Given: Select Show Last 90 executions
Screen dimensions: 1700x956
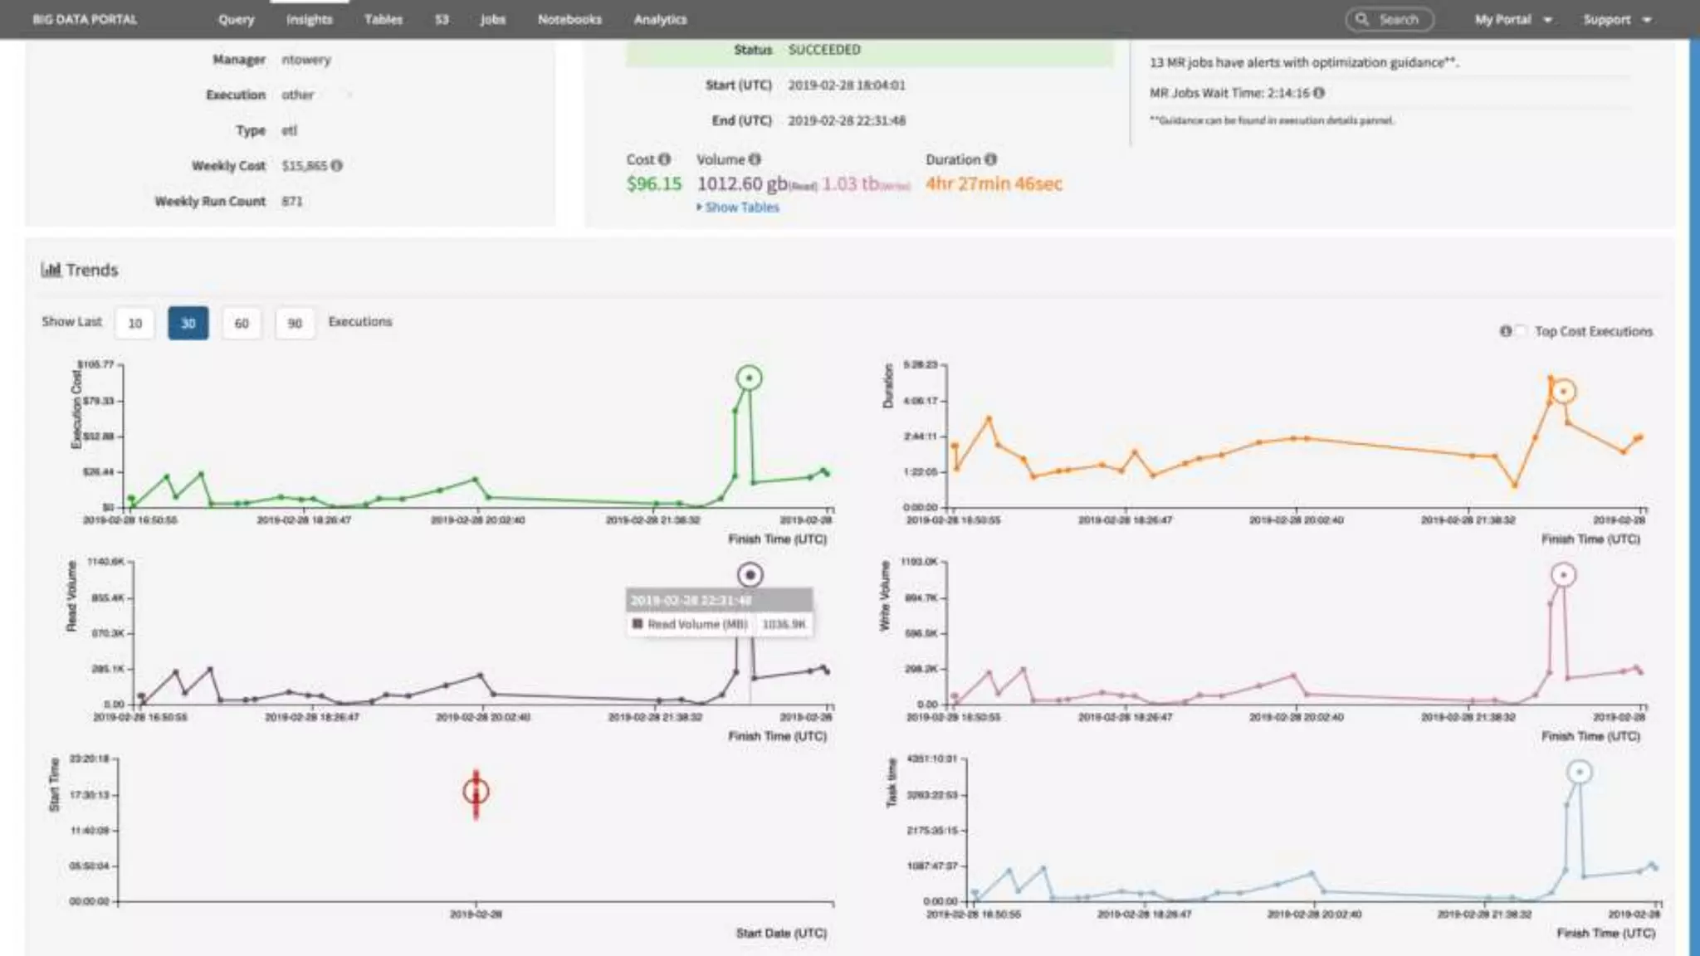Looking at the screenshot, I should (295, 323).
